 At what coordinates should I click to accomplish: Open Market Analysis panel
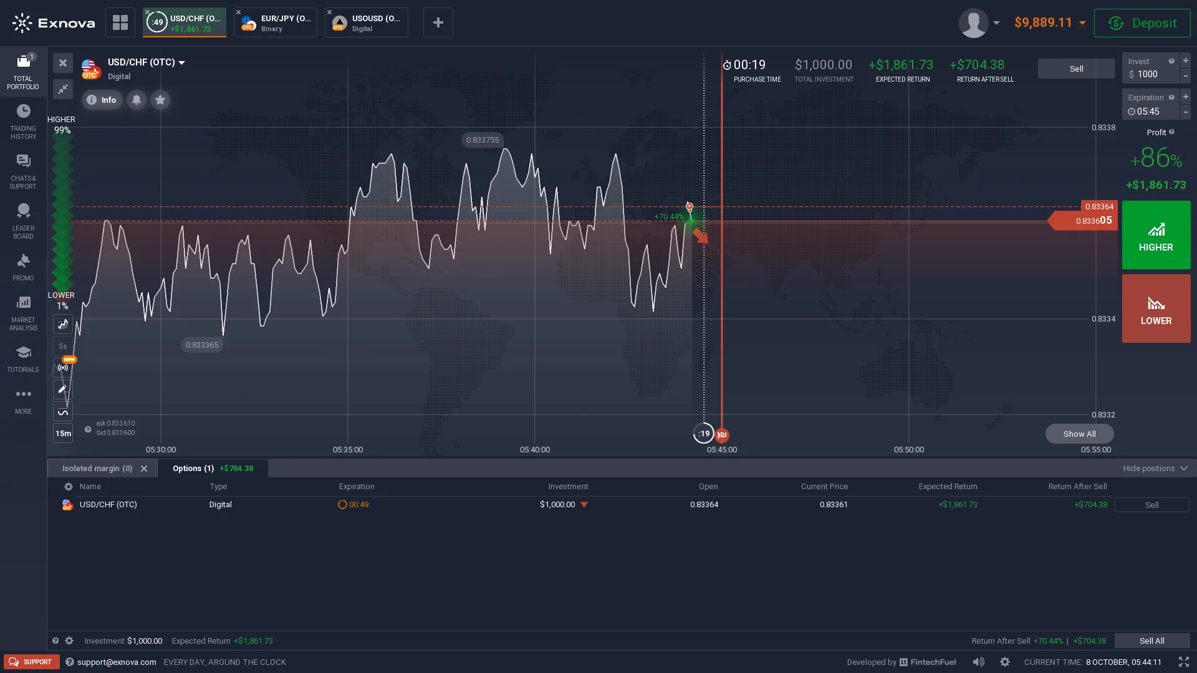click(x=23, y=313)
